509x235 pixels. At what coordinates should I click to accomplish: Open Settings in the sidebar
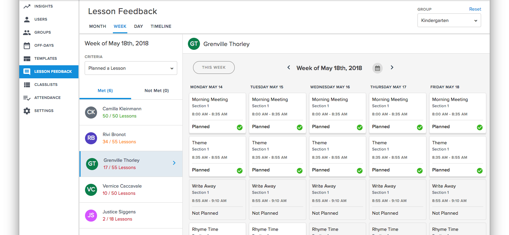click(49, 111)
